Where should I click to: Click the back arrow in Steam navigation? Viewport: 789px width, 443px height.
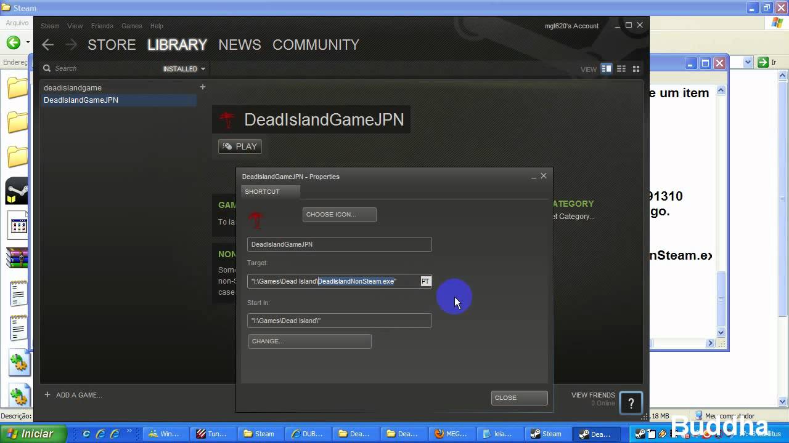48,45
